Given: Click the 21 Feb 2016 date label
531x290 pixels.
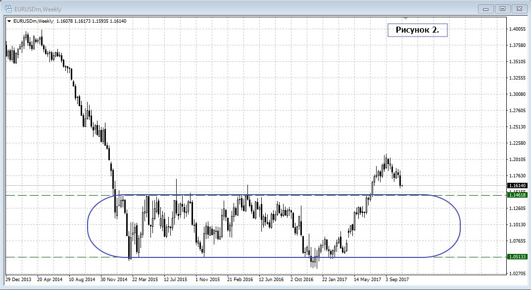Looking at the screenshot, I should click(x=241, y=279).
